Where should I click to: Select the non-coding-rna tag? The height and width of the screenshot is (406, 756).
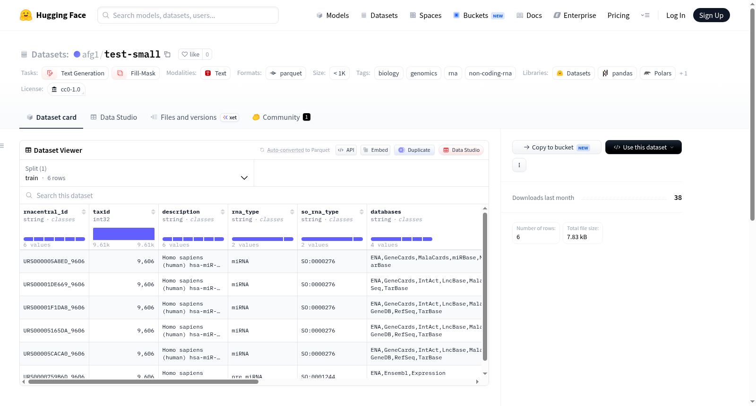[x=490, y=73]
